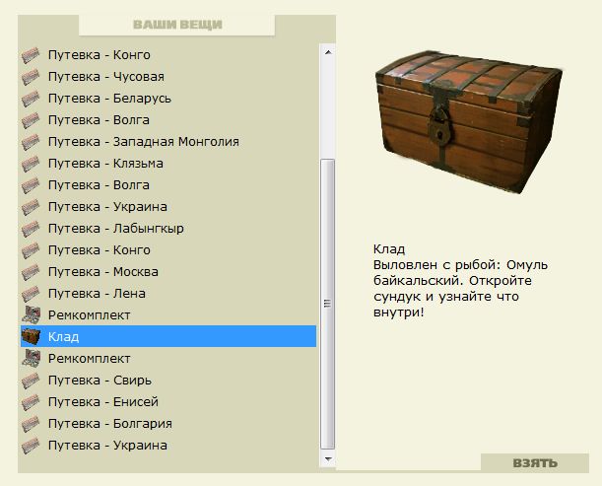
Task: Click Украина voucher icon directly above Лабынгкыр
Action: [31, 207]
